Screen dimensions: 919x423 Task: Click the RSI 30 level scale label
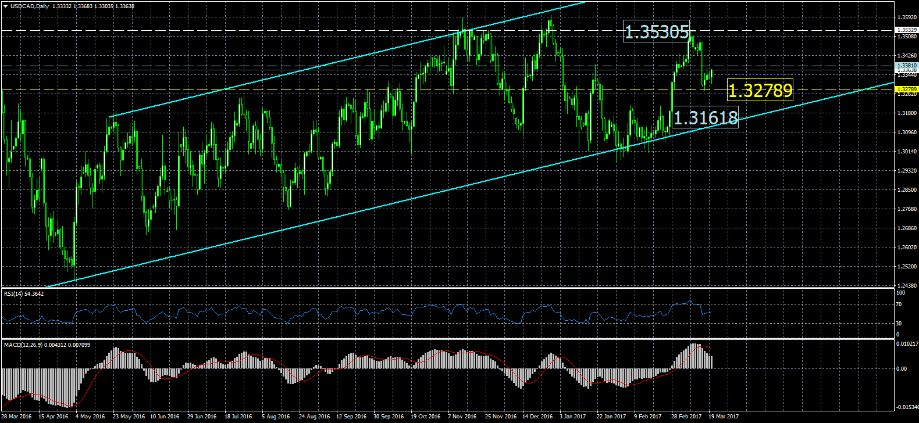(899, 324)
